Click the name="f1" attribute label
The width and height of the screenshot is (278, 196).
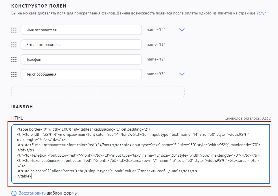156,45
